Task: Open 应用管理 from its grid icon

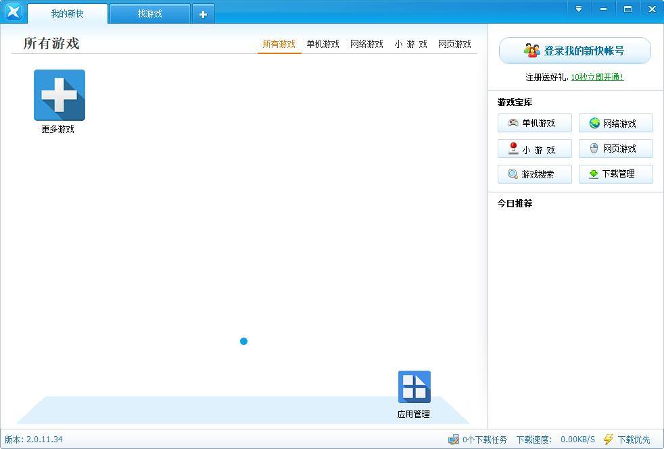Action: tap(413, 385)
